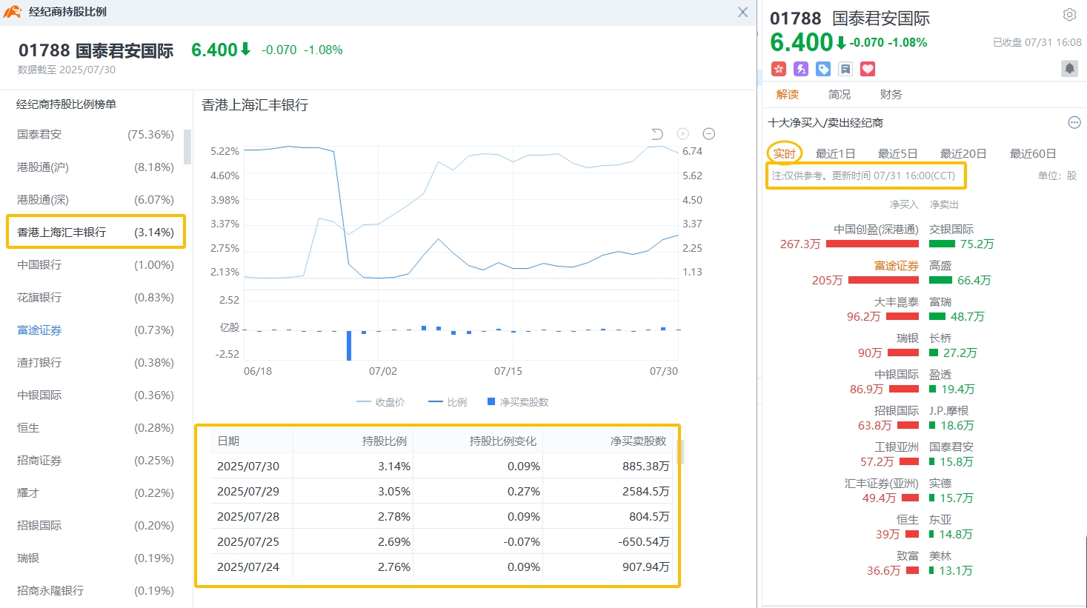Click the 2025/07/24 table row date
The height and width of the screenshot is (608, 1087).
pos(248,567)
